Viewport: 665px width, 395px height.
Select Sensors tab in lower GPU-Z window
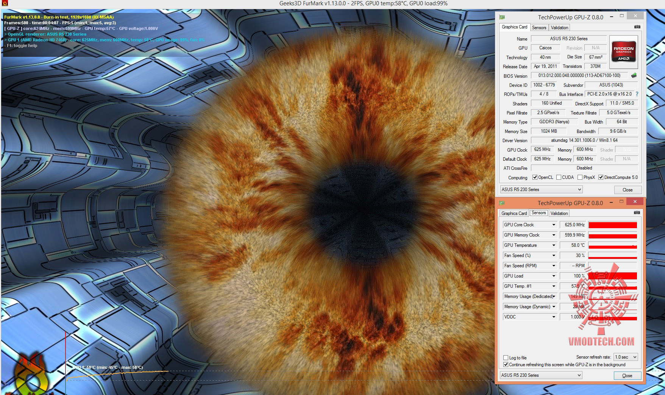click(539, 213)
